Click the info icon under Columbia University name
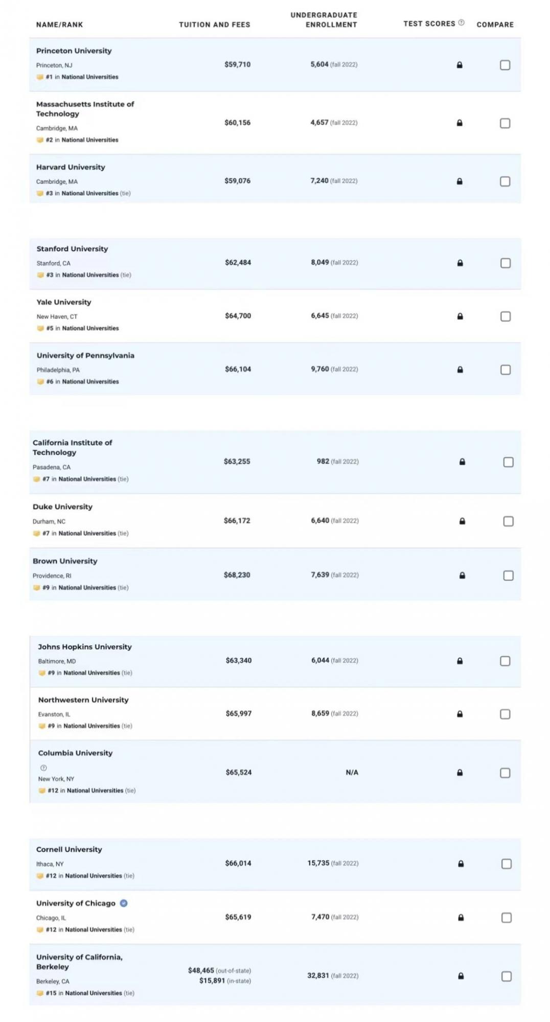Viewport: 550px width, 1022px height. (43, 768)
